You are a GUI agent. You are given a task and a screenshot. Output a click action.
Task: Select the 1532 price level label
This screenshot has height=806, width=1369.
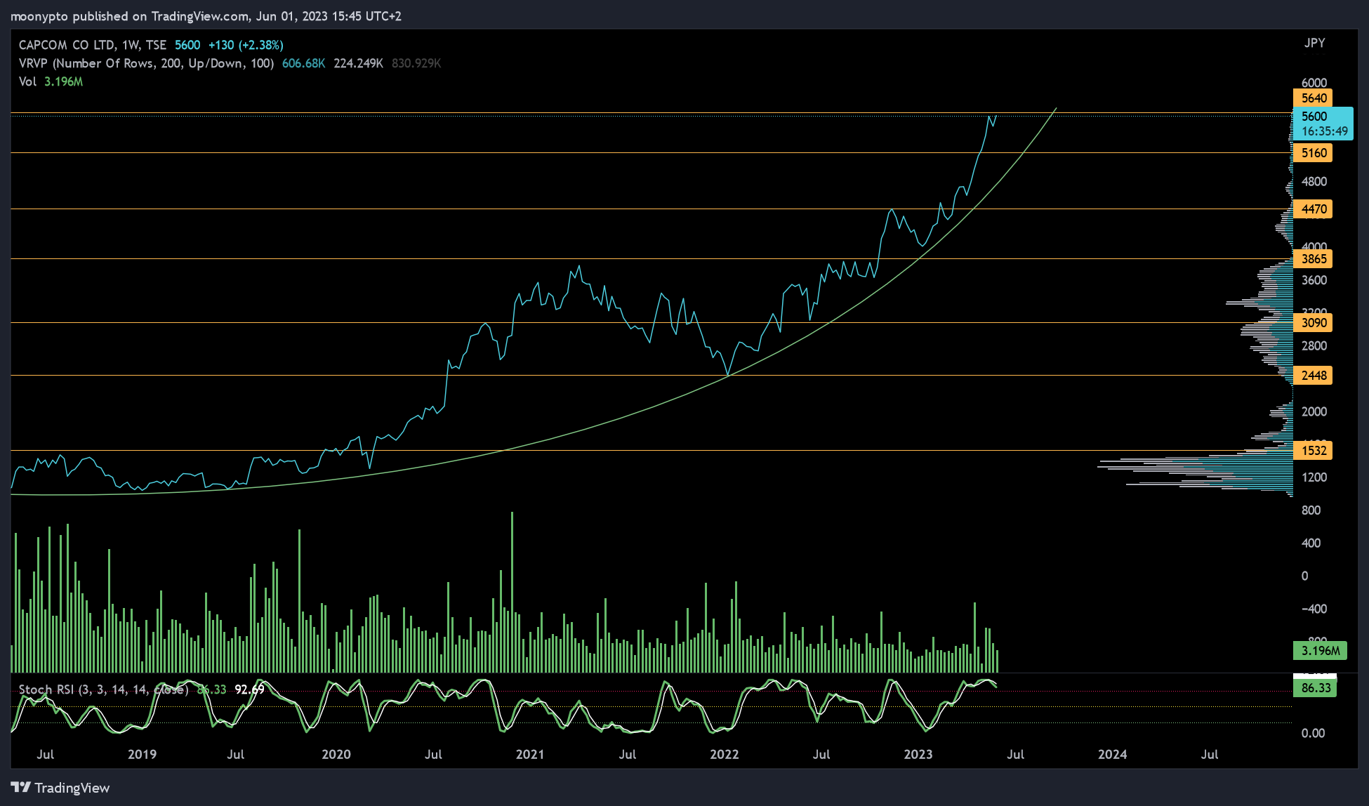(1314, 451)
